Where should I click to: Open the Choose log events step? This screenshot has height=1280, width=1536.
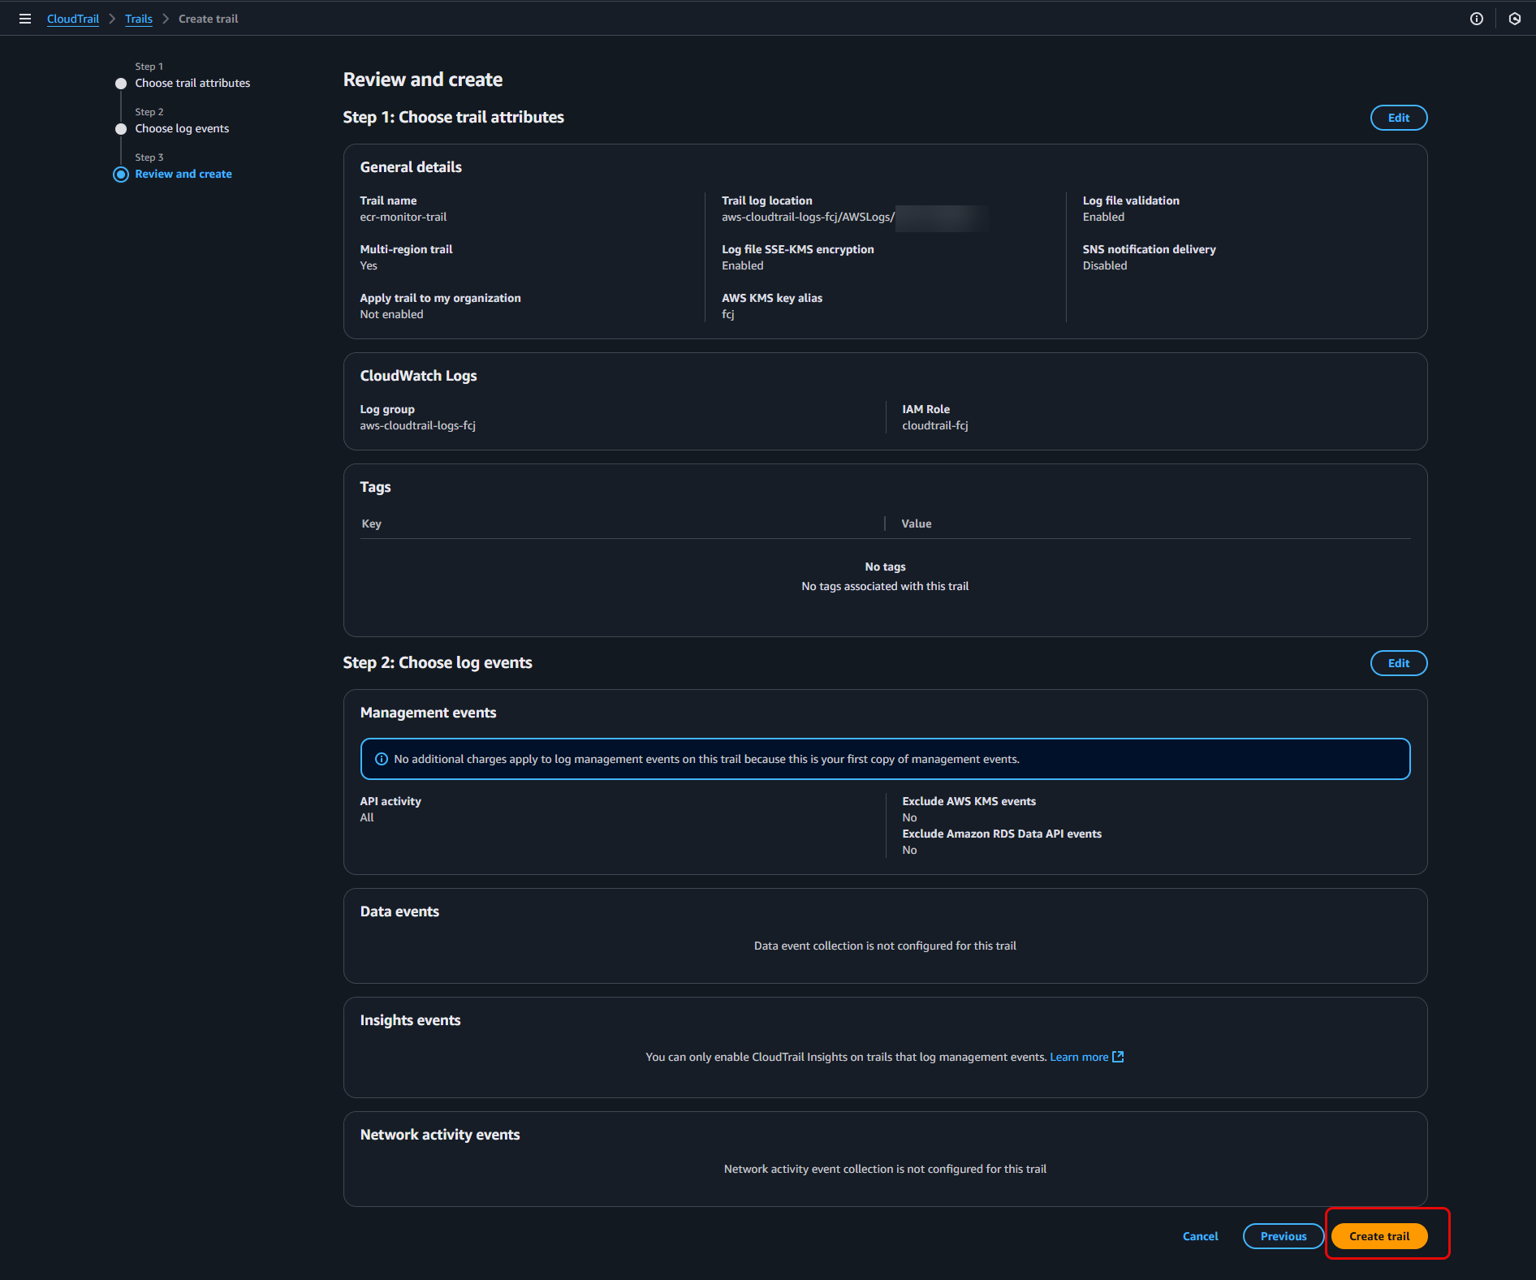click(x=182, y=129)
